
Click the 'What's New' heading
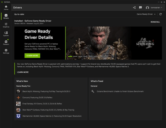22,81
